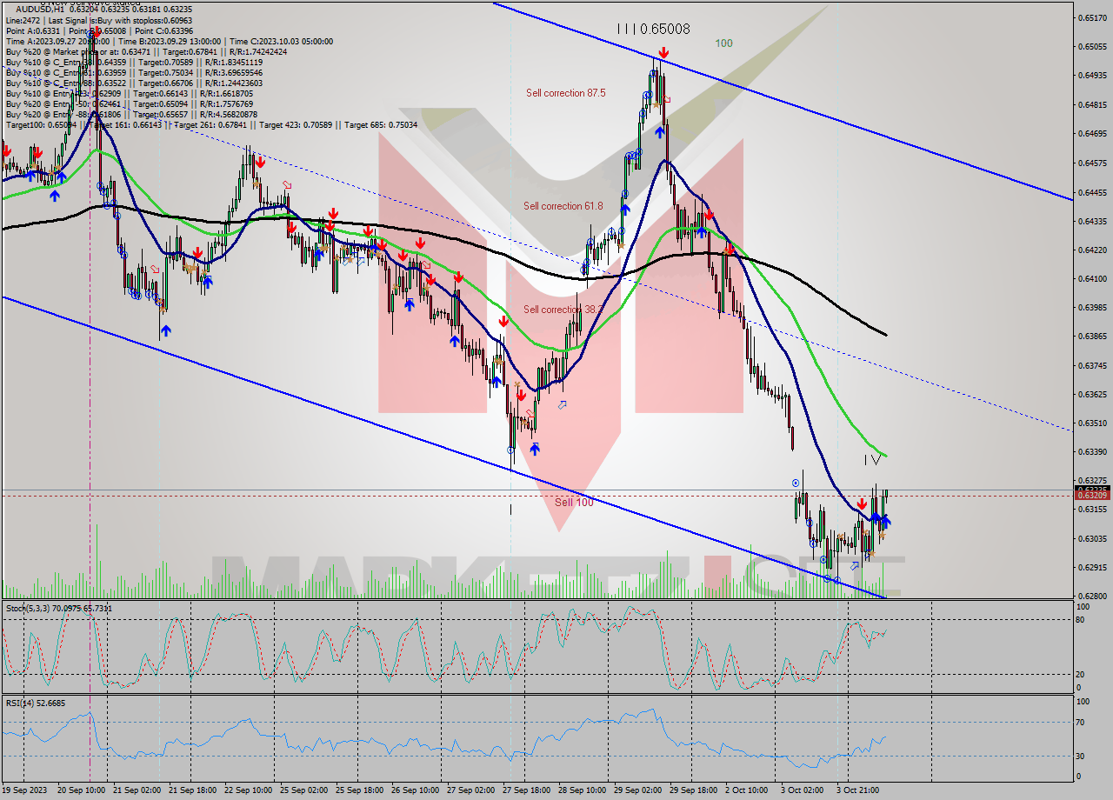Click the 0.63625 price axis label

point(1094,394)
